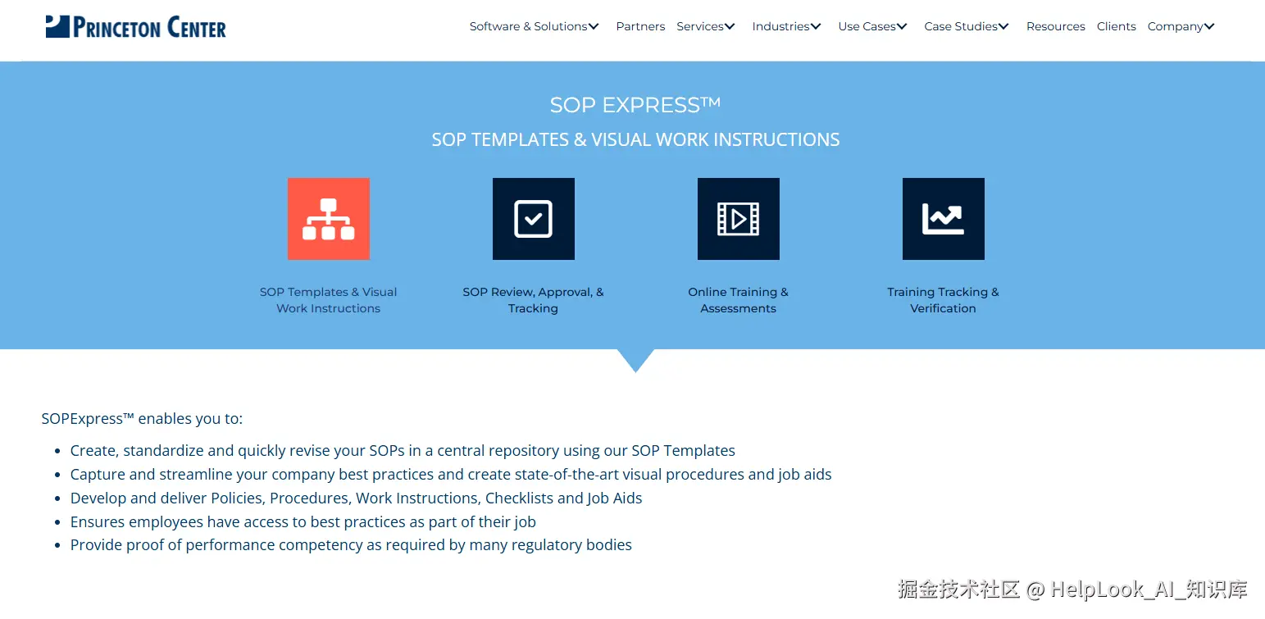This screenshot has height=619, width=1265.
Task: Go to the Resources page
Action: coord(1056,26)
